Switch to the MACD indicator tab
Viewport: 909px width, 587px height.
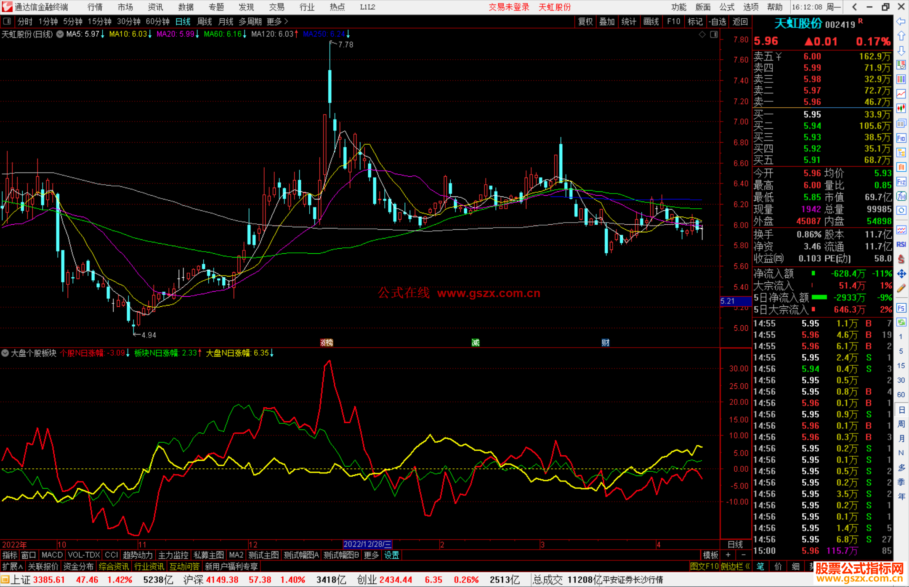point(52,555)
